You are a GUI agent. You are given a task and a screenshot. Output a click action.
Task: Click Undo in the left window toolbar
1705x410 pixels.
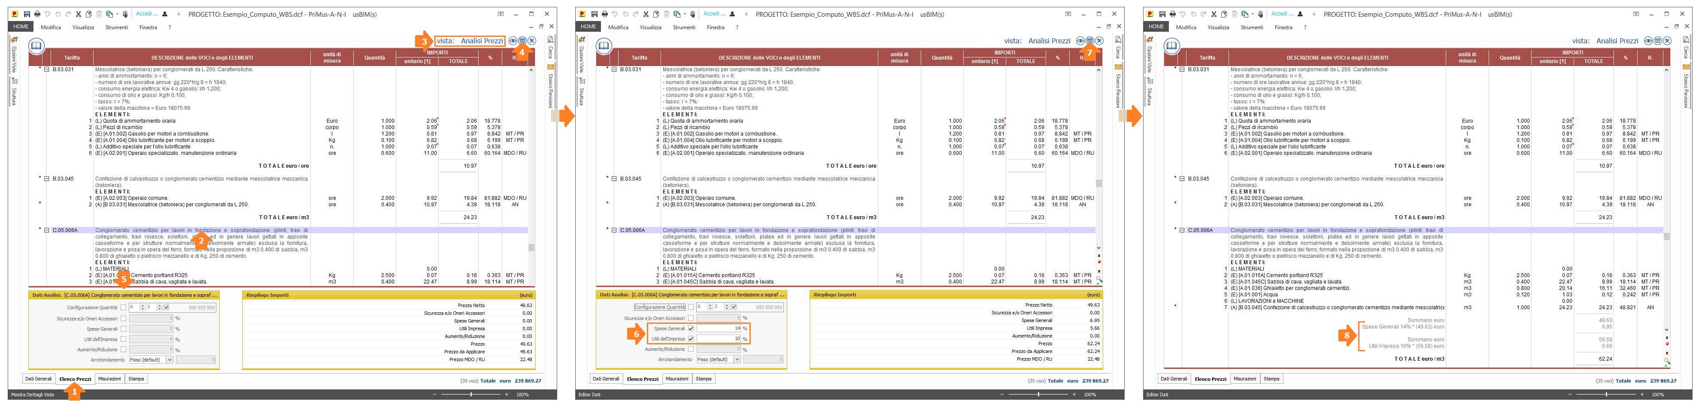[x=58, y=14]
